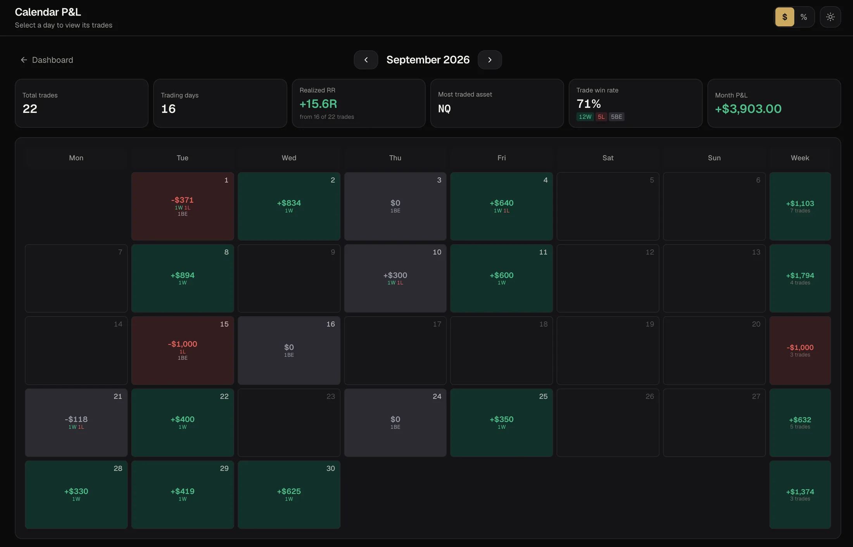
Task: Click the Total trades 22 card
Action: (x=81, y=103)
